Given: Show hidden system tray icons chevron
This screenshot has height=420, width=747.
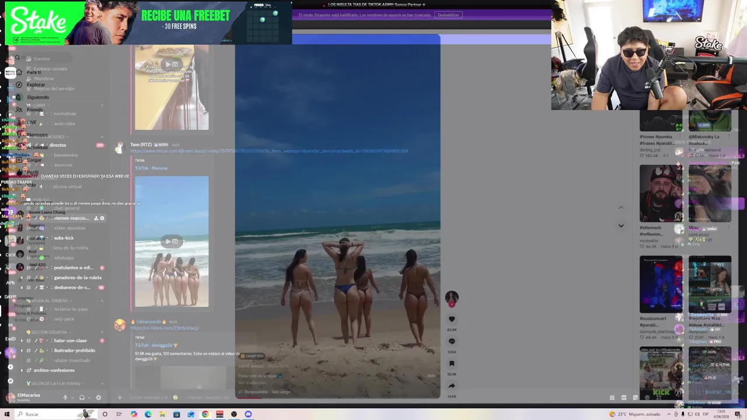Looking at the screenshot, I should (669, 414).
